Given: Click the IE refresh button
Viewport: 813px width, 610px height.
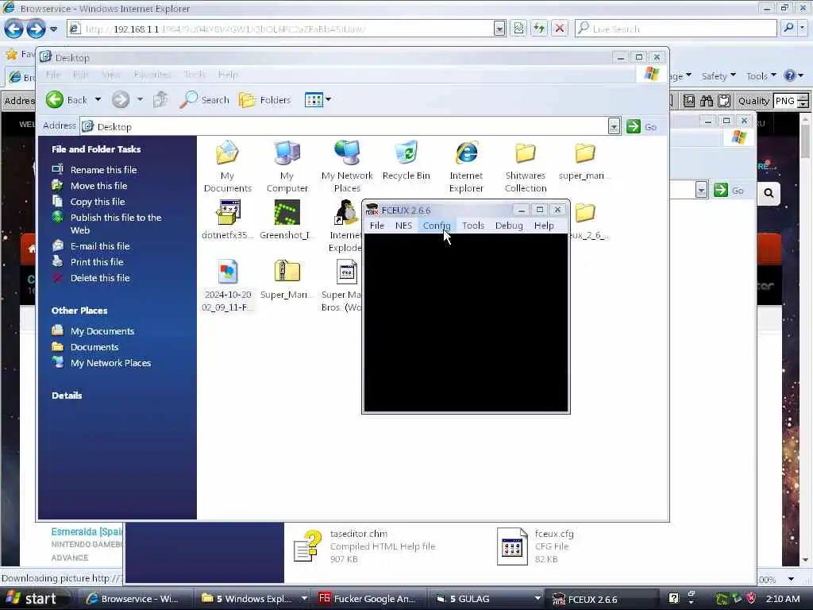Looking at the screenshot, I should click(x=539, y=29).
